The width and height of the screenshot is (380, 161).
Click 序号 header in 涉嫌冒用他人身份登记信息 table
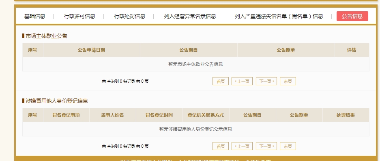pyautogui.click(x=32, y=115)
